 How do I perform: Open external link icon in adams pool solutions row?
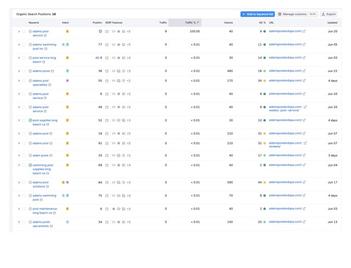pyautogui.click(x=304, y=182)
